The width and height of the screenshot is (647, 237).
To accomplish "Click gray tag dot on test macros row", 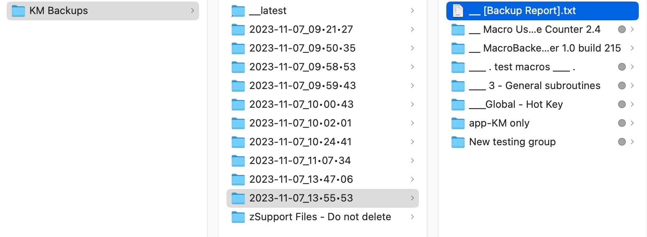I will point(622,67).
